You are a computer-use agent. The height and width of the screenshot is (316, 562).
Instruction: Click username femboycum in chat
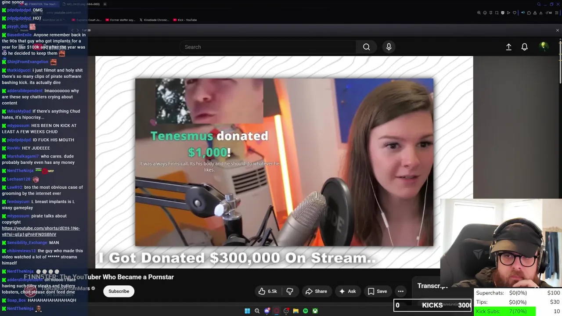18,201
